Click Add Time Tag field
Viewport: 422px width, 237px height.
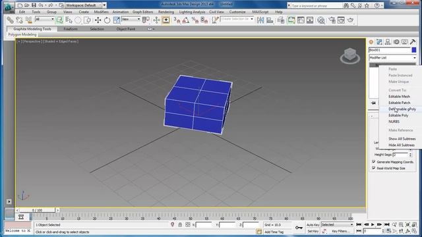pyautogui.click(x=274, y=232)
